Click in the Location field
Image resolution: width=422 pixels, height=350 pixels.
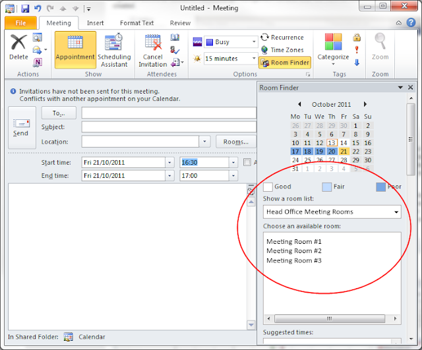(x=140, y=142)
